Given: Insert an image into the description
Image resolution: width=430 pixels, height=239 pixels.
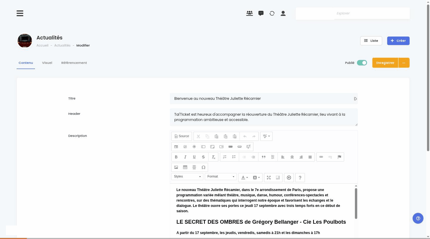Looking at the screenshot, I should 176,167.
